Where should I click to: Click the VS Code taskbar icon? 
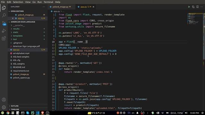tap(37, 113)
